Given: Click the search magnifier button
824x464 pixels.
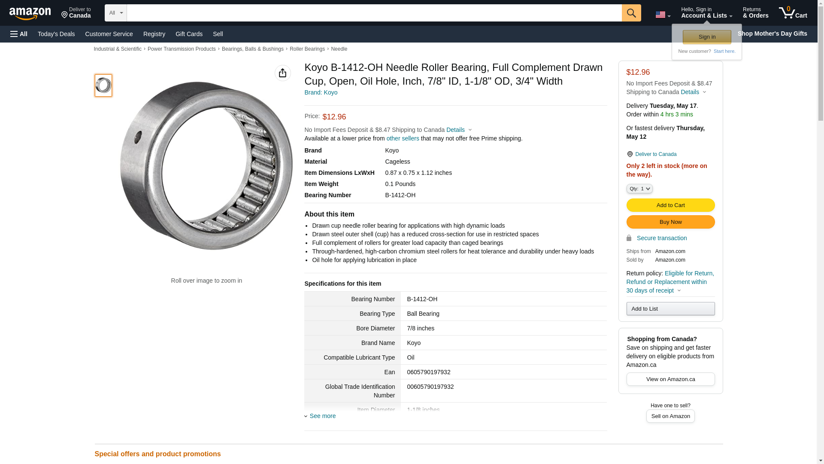Looking at the screenshot, I should click(x=631, y=13).
